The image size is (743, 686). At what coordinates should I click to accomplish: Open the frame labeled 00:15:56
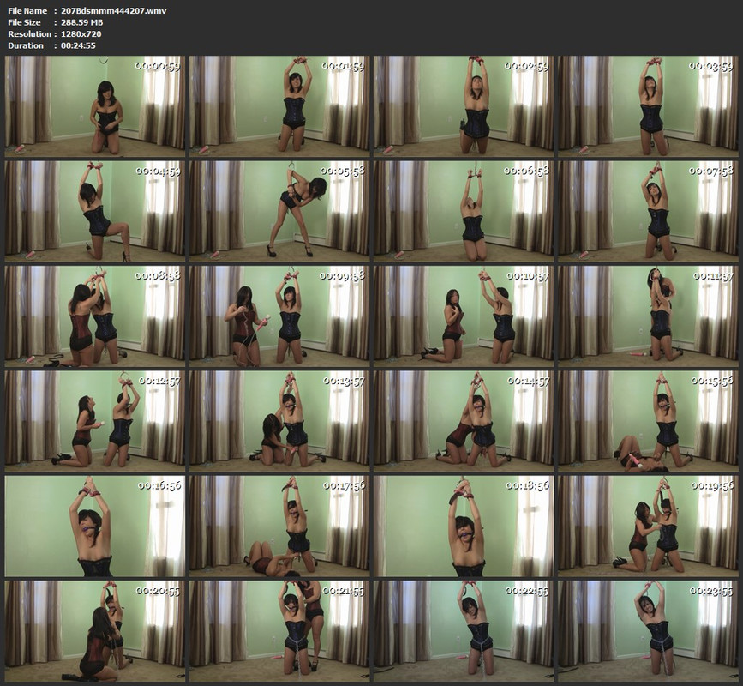click(x=648, y=421)
